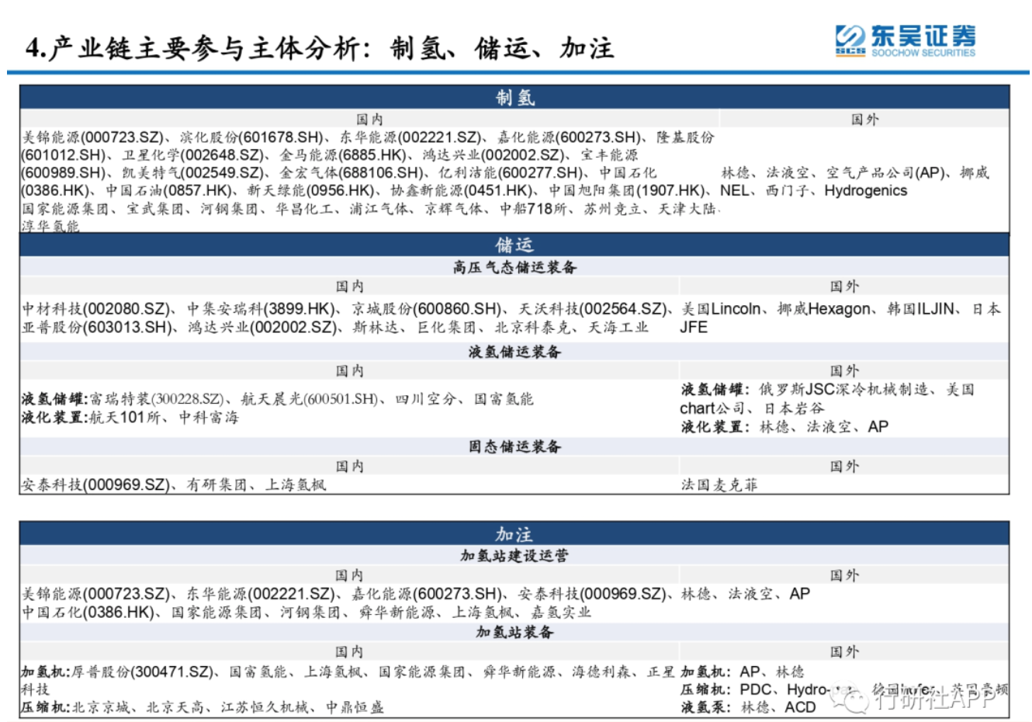Select 法国麦克菲
Screen dimensions: 1032x722
719,484
